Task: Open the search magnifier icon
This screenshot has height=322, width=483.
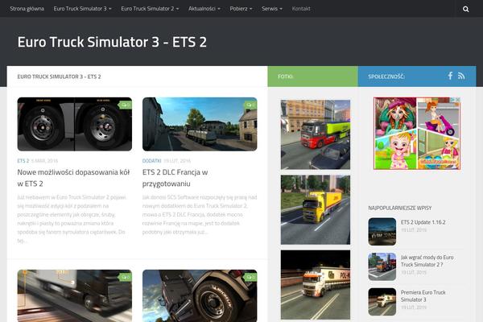Action: tap(466, 9)
